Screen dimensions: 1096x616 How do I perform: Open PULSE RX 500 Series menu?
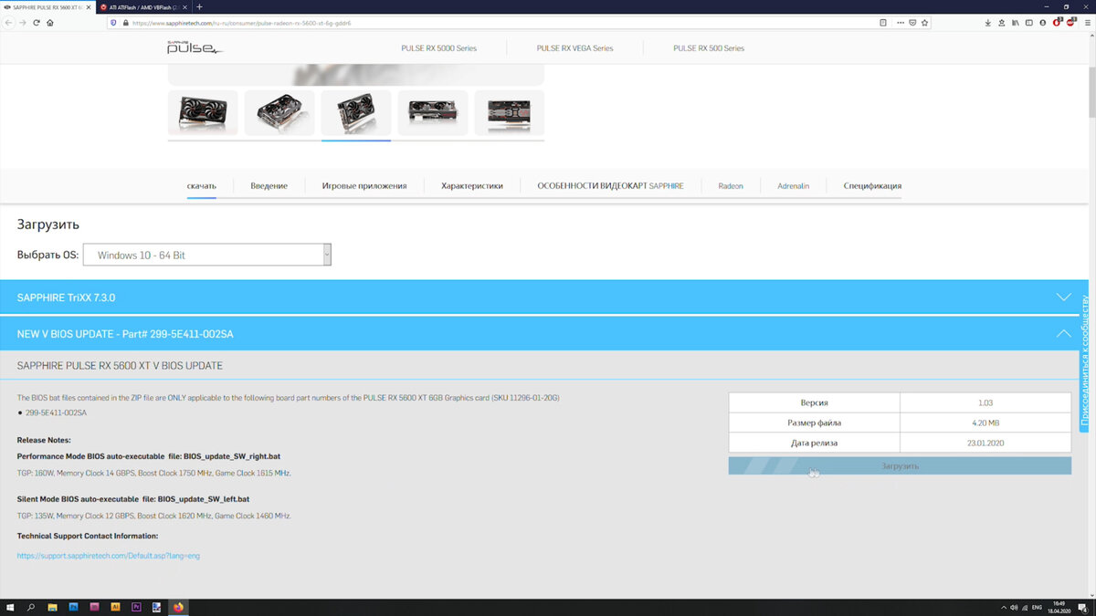tap(709, 48)
